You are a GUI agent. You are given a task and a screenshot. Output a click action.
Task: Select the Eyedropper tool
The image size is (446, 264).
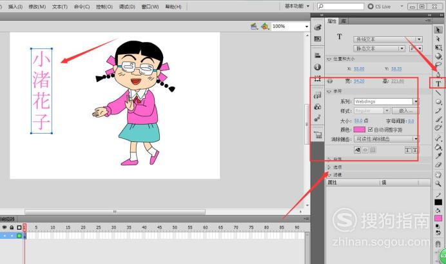438,156
